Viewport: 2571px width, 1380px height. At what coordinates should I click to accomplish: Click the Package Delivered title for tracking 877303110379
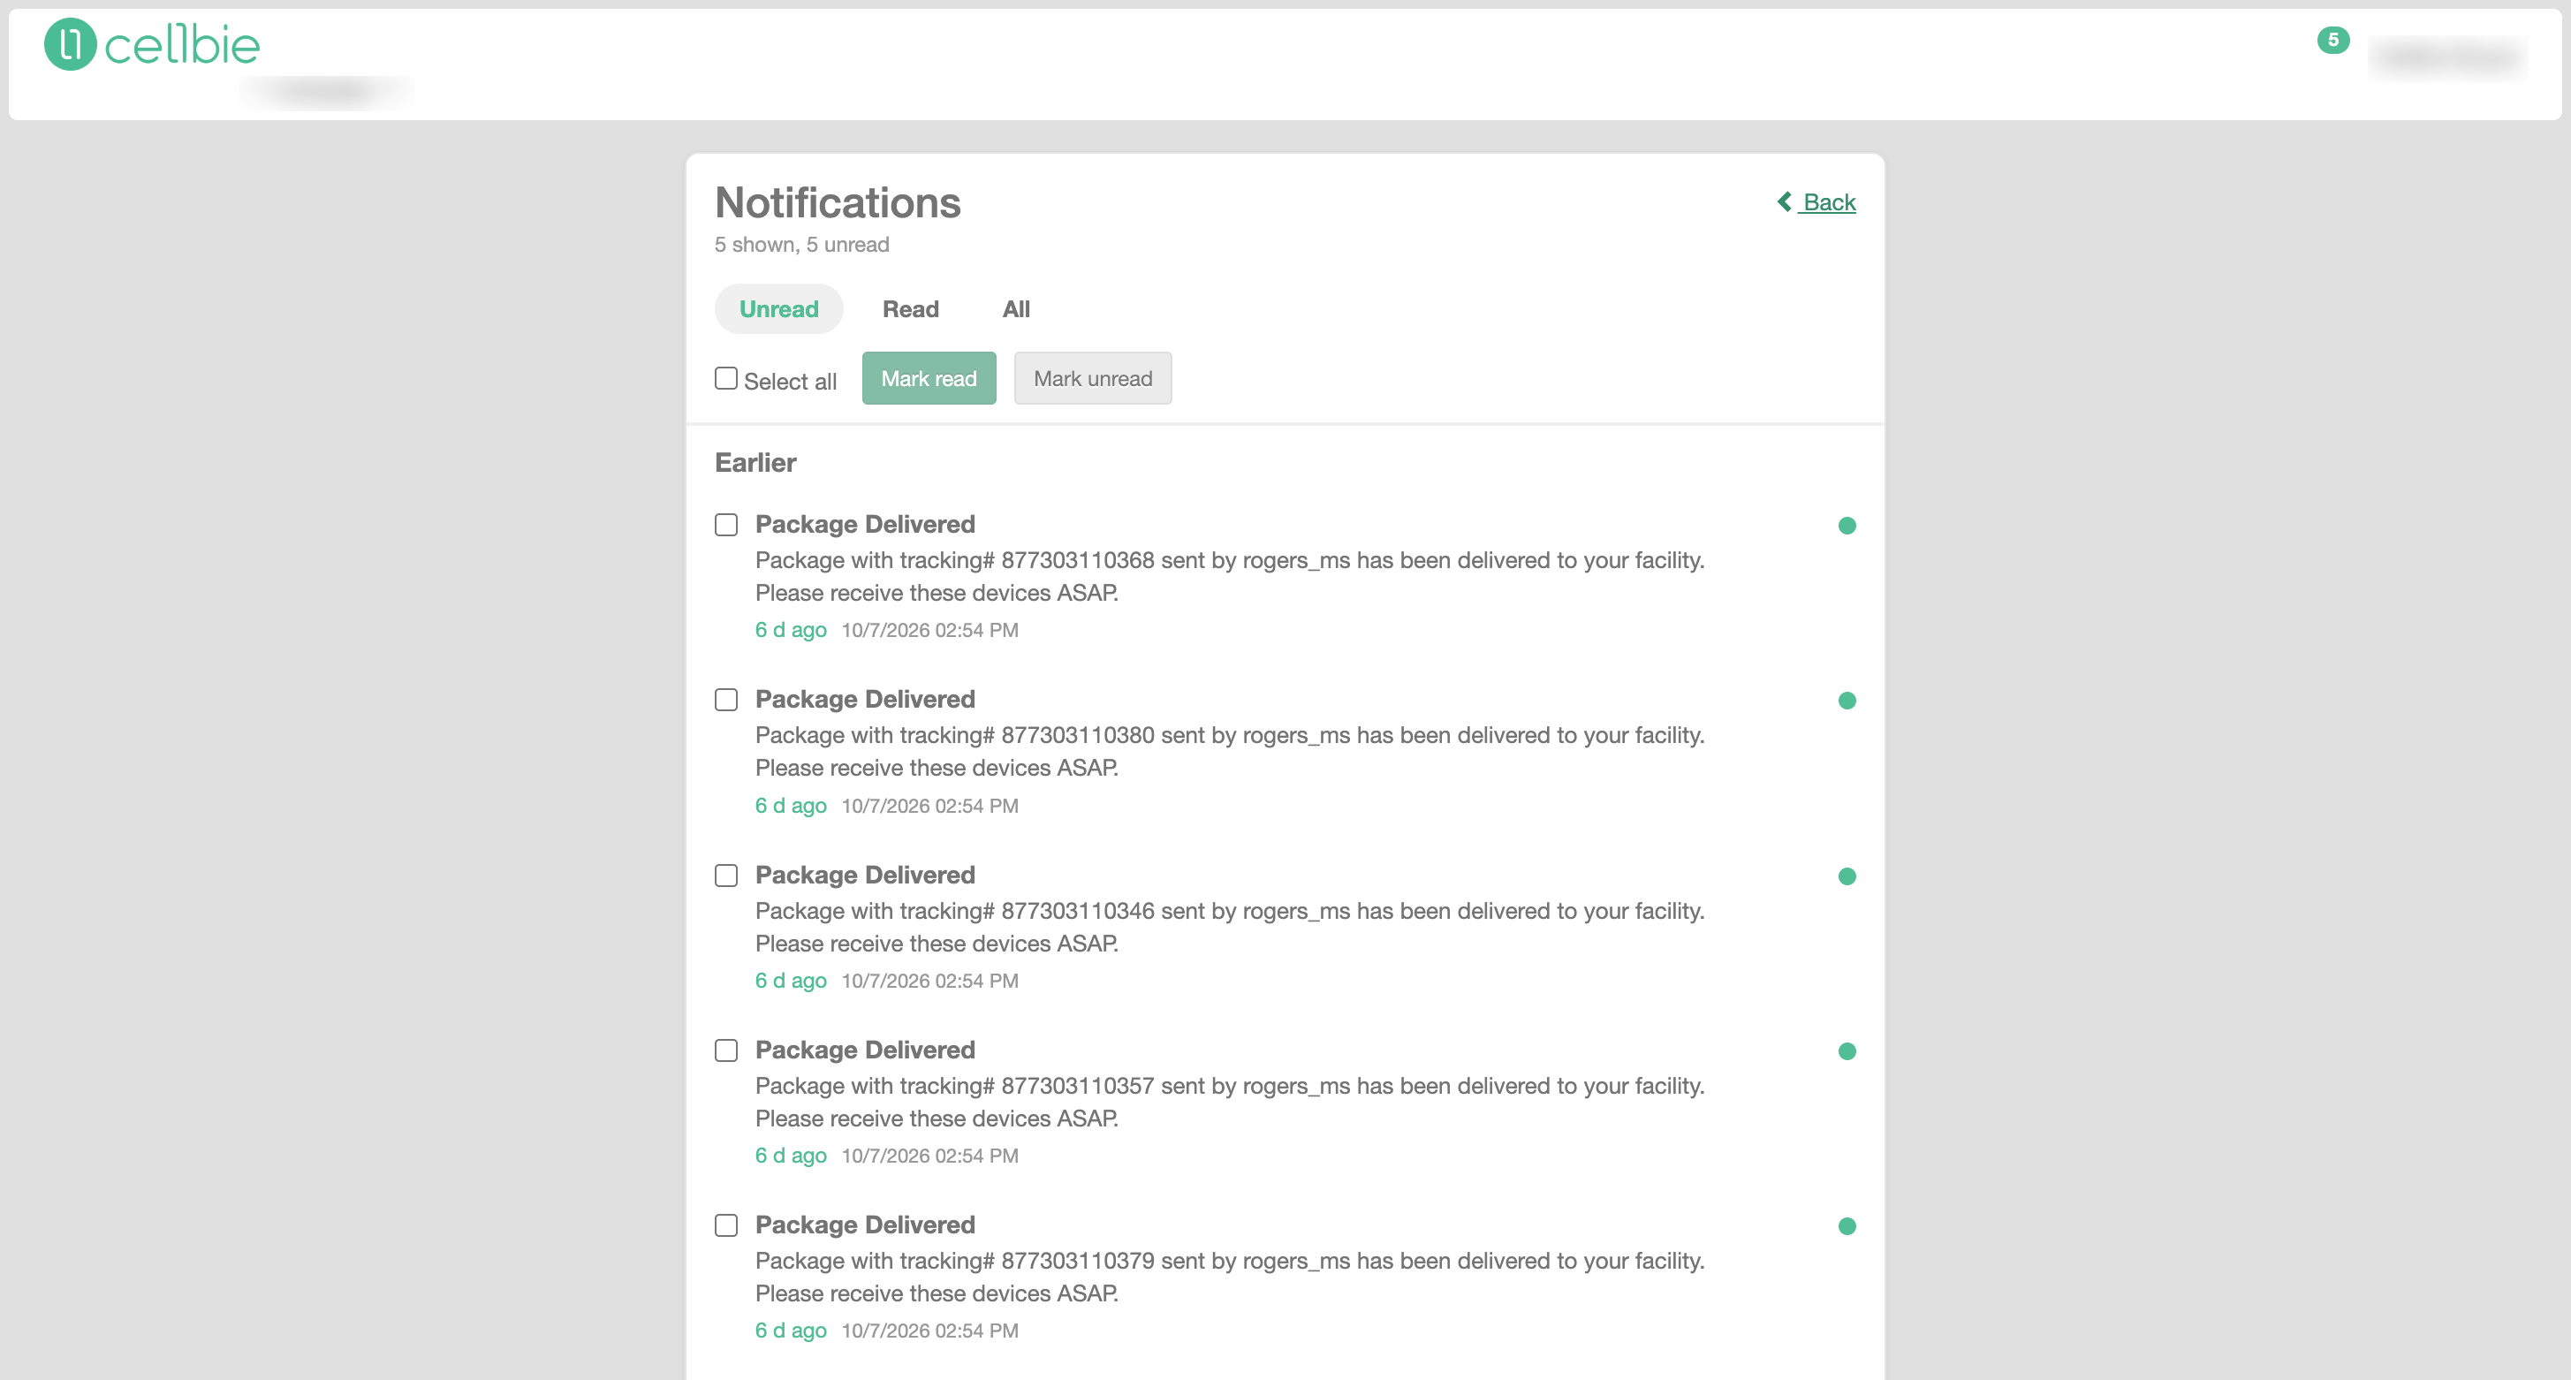[x=864, y=1225]
